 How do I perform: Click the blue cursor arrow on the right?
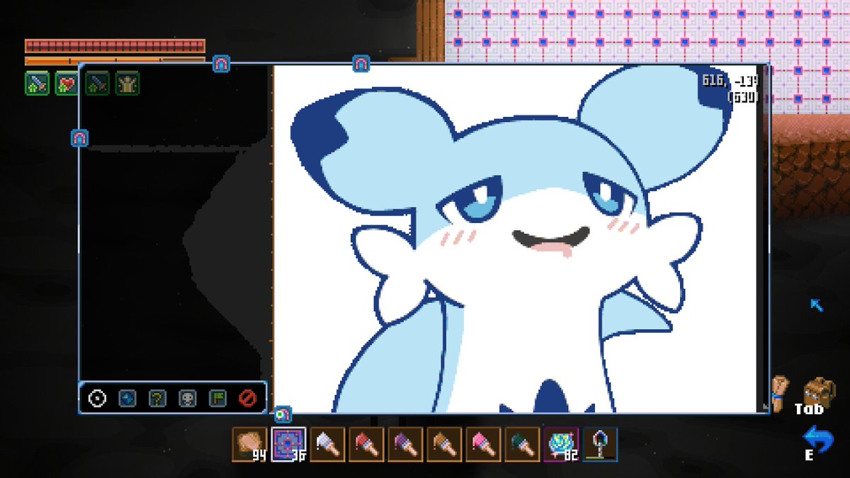817,305
